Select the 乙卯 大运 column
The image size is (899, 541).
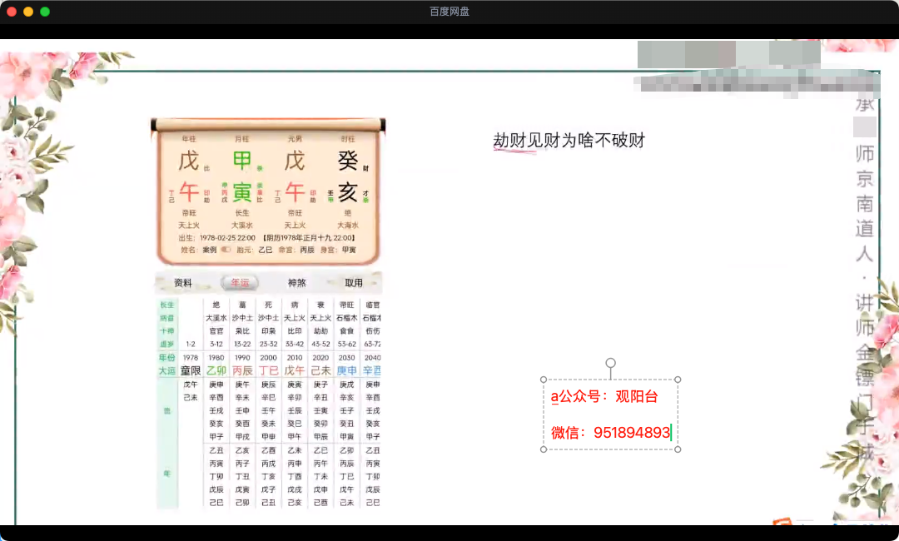click(x=216, y=370)
